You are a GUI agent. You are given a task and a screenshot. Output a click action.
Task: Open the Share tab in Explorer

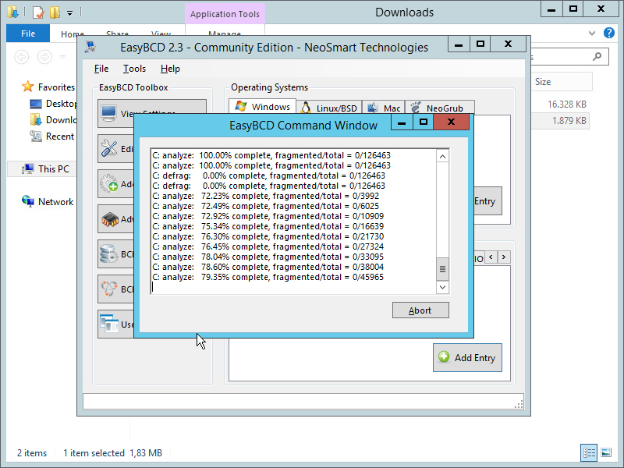pyautogui.click(x=118, y=34)
